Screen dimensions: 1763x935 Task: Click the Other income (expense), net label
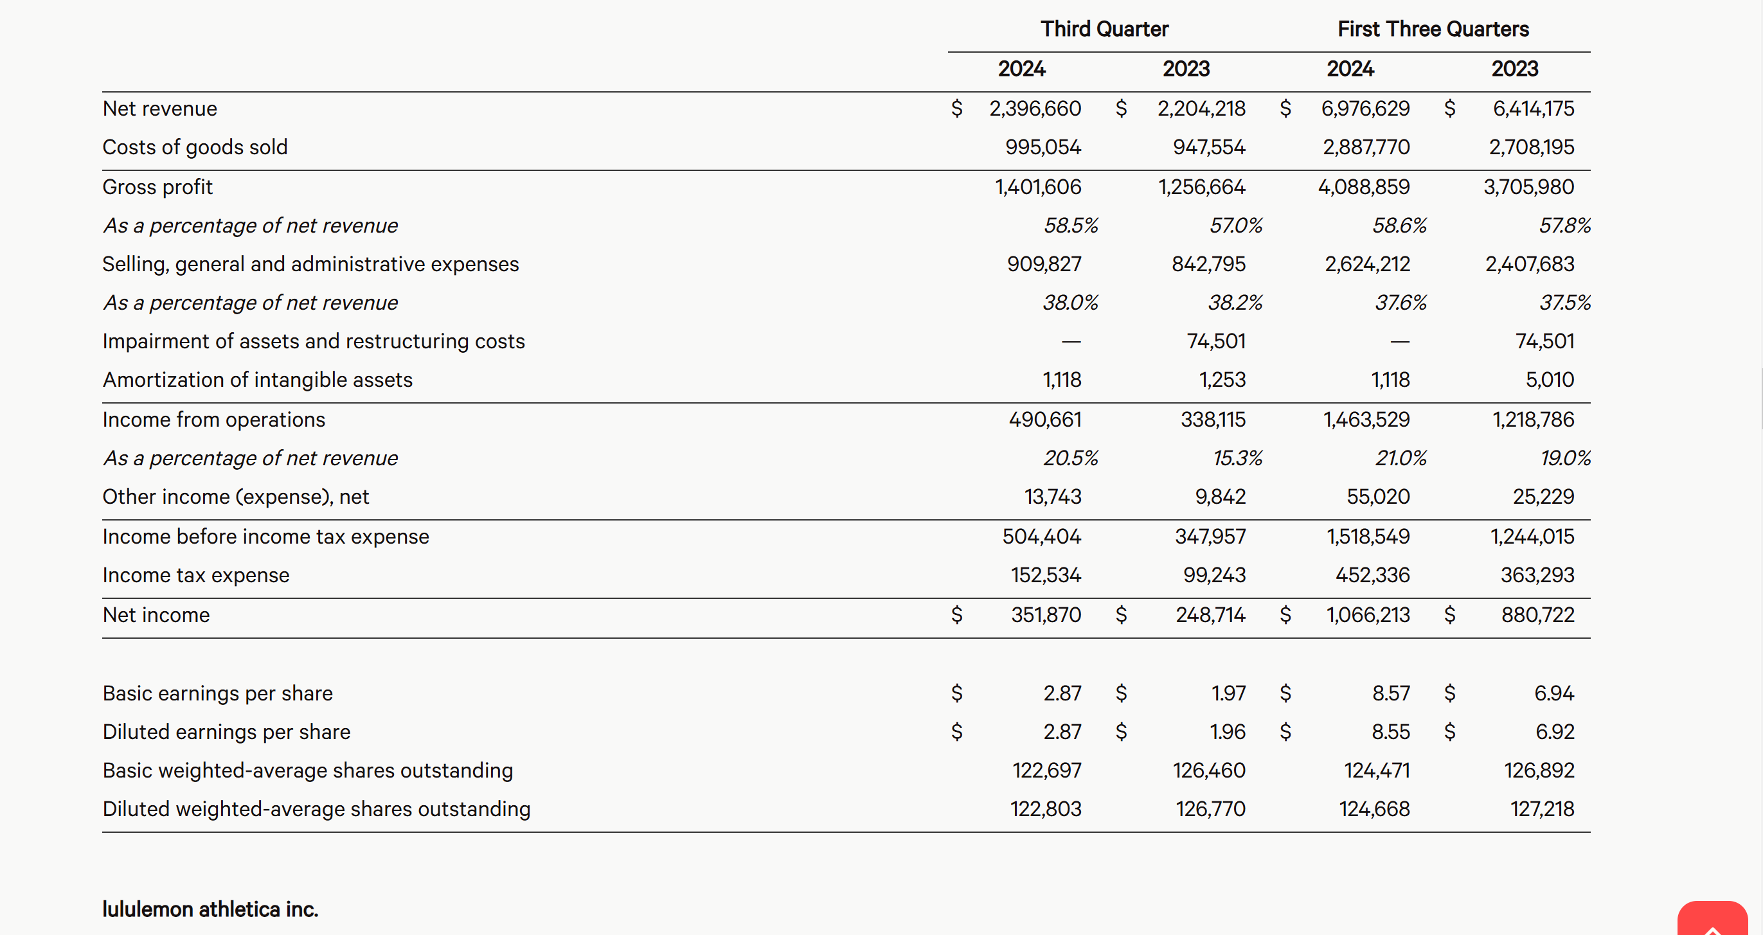pos(235,496)
